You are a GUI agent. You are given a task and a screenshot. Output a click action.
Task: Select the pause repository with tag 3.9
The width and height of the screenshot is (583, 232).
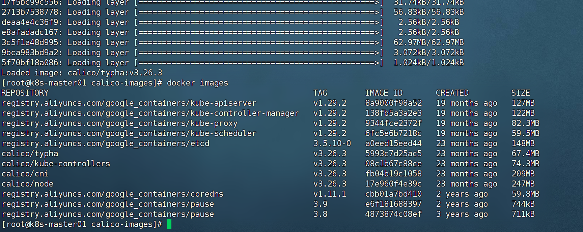(x=108, y=204)
